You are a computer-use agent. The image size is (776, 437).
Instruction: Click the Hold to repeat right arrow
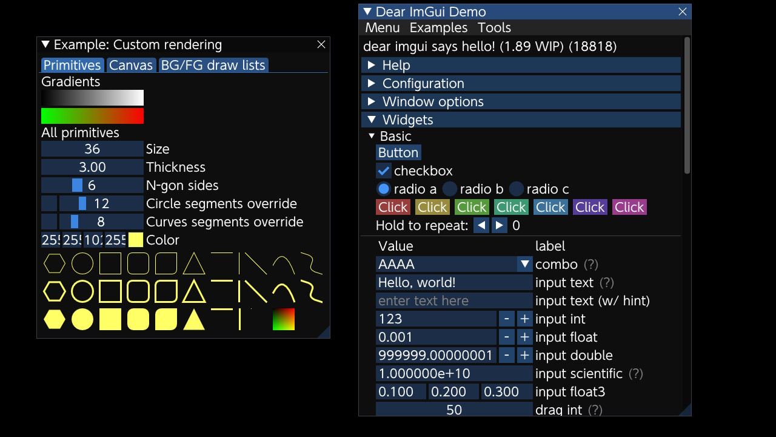click(x=499, y=226)
